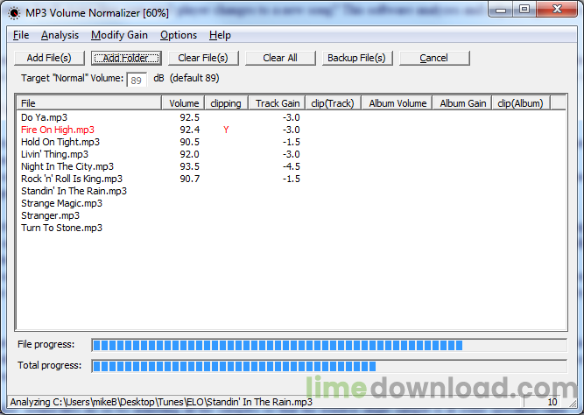Image resolution: width=584 pixels, height=415 pixels.
Task: Click the Add Folder button
Action: pos(126,58)
